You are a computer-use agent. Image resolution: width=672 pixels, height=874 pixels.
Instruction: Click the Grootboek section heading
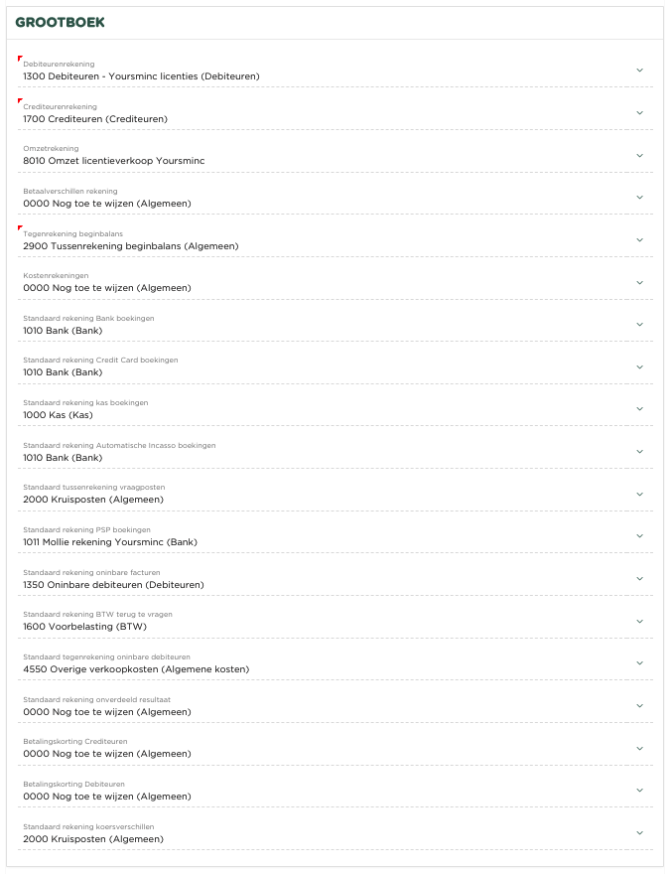(x=60, y=22)
